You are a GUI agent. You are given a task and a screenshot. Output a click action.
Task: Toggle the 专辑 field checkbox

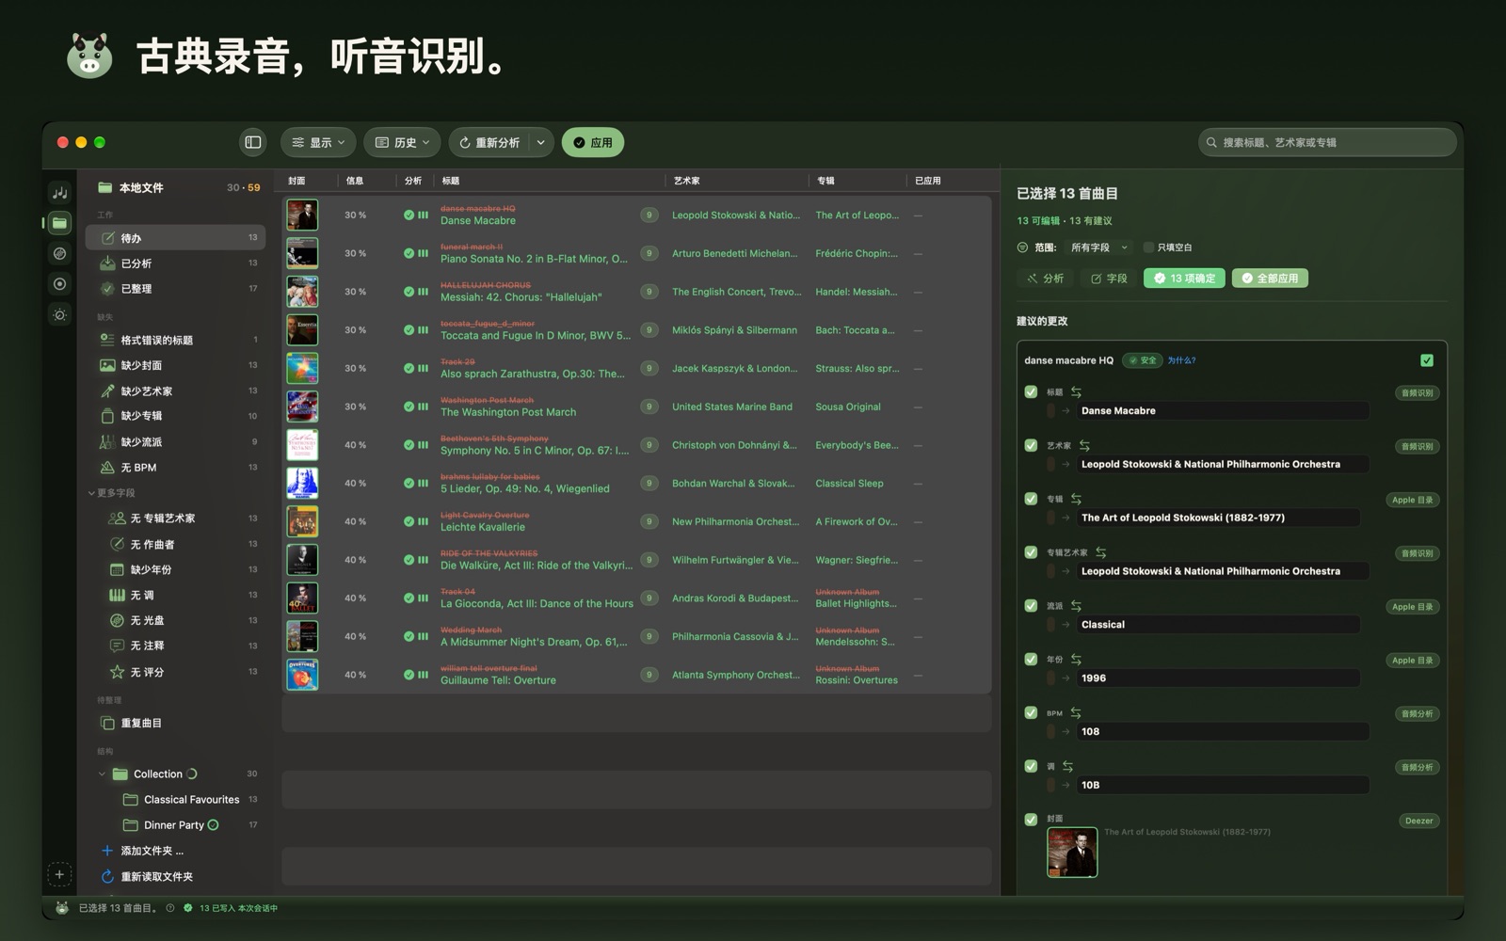1031,499
